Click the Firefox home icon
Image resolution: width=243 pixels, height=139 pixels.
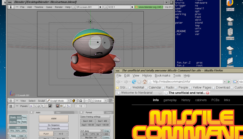pyautogui.click(x=145, y=82)
